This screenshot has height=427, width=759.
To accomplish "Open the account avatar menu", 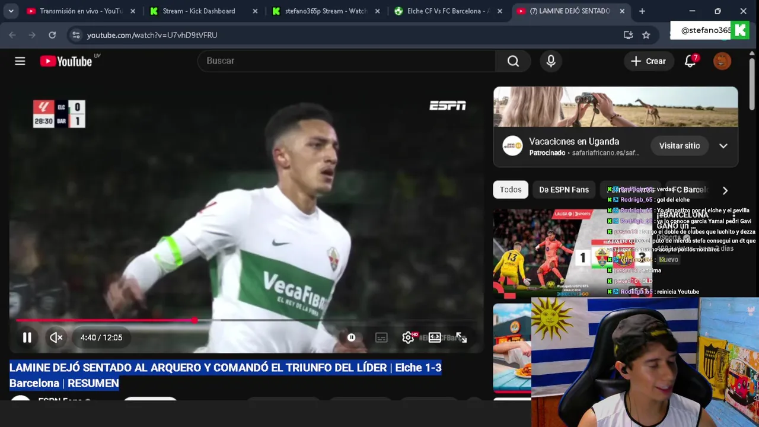I will 722,61.
